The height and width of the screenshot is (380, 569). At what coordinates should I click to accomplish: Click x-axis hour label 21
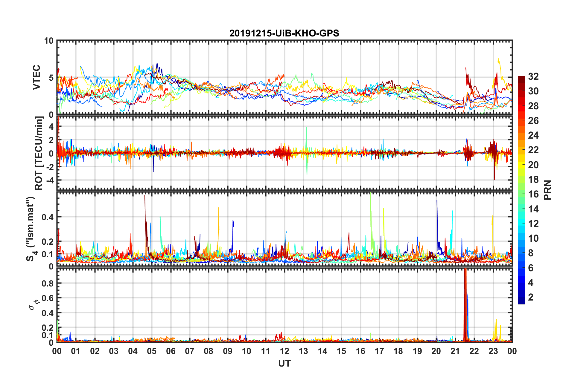tap(455, 351)
